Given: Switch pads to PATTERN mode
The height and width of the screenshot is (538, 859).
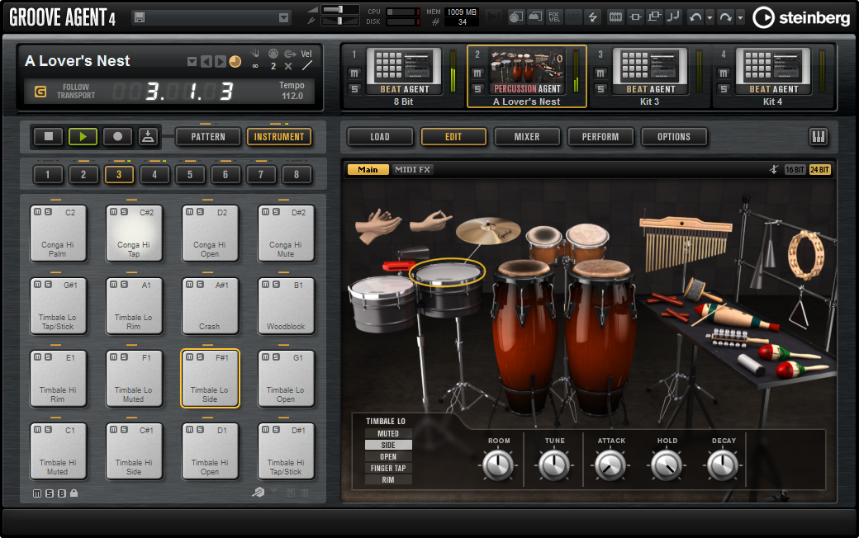Looking at the screenshot, I should (208, 137).
